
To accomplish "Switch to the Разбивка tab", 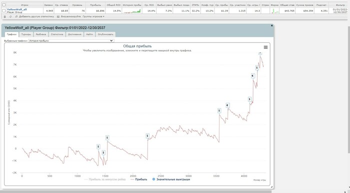I will tap(41, 34).
